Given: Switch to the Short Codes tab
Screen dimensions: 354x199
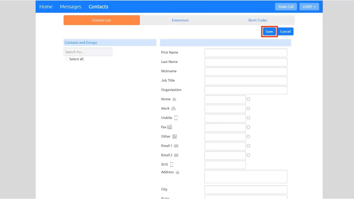Looking at the screenshot, I should point(258,20).
